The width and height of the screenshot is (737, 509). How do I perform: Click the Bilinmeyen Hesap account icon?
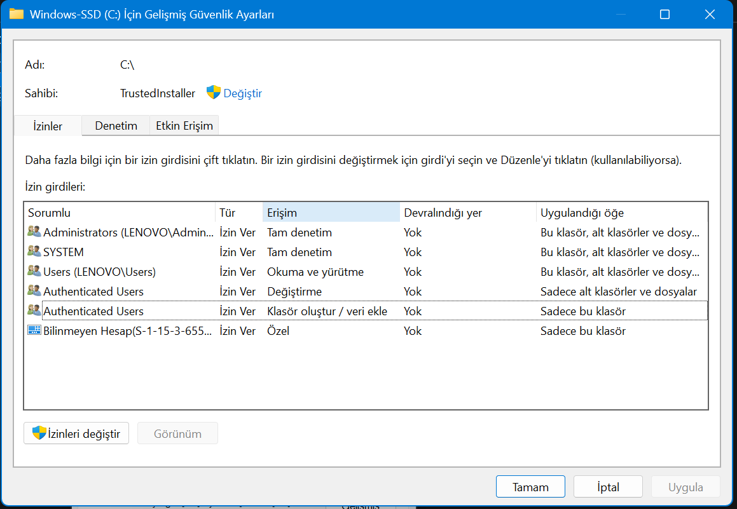(34, 330)
